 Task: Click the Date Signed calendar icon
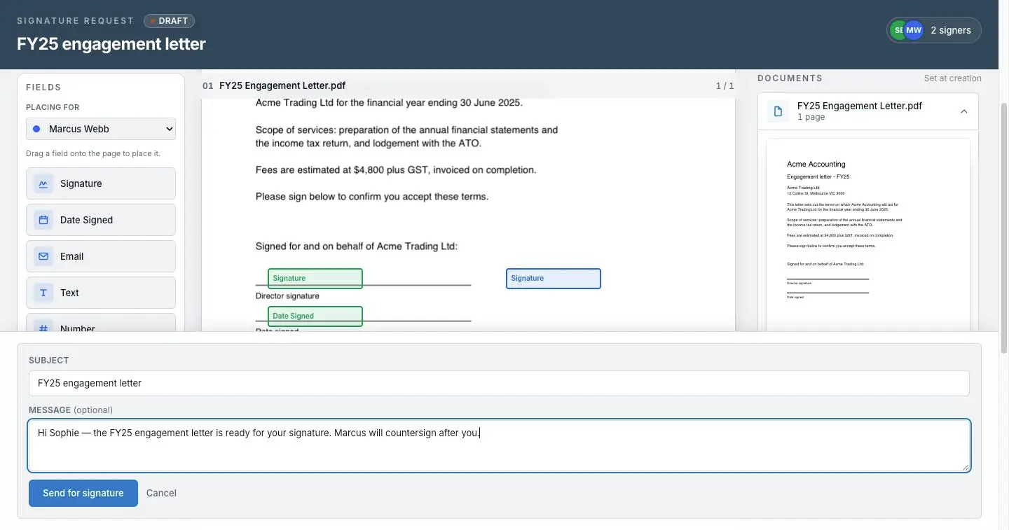(43, 220)
